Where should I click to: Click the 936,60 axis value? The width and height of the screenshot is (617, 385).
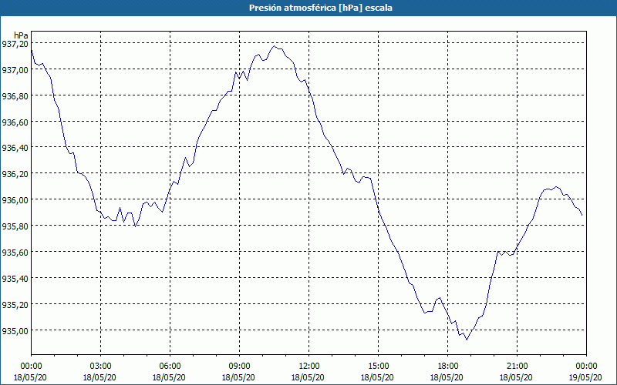(x=15, y=122)
